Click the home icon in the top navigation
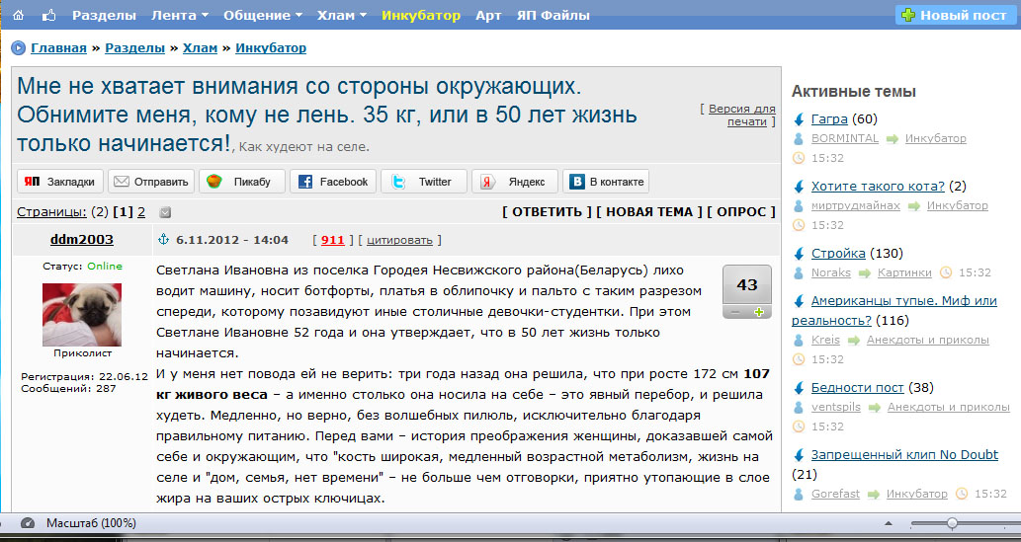Screen dimensions: 1021x542 [x=18, y=15]
